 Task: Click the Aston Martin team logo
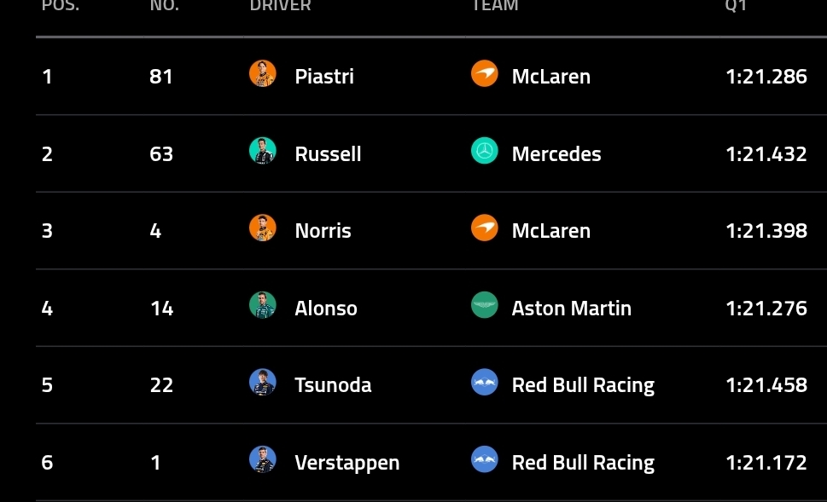pos(485,306)
